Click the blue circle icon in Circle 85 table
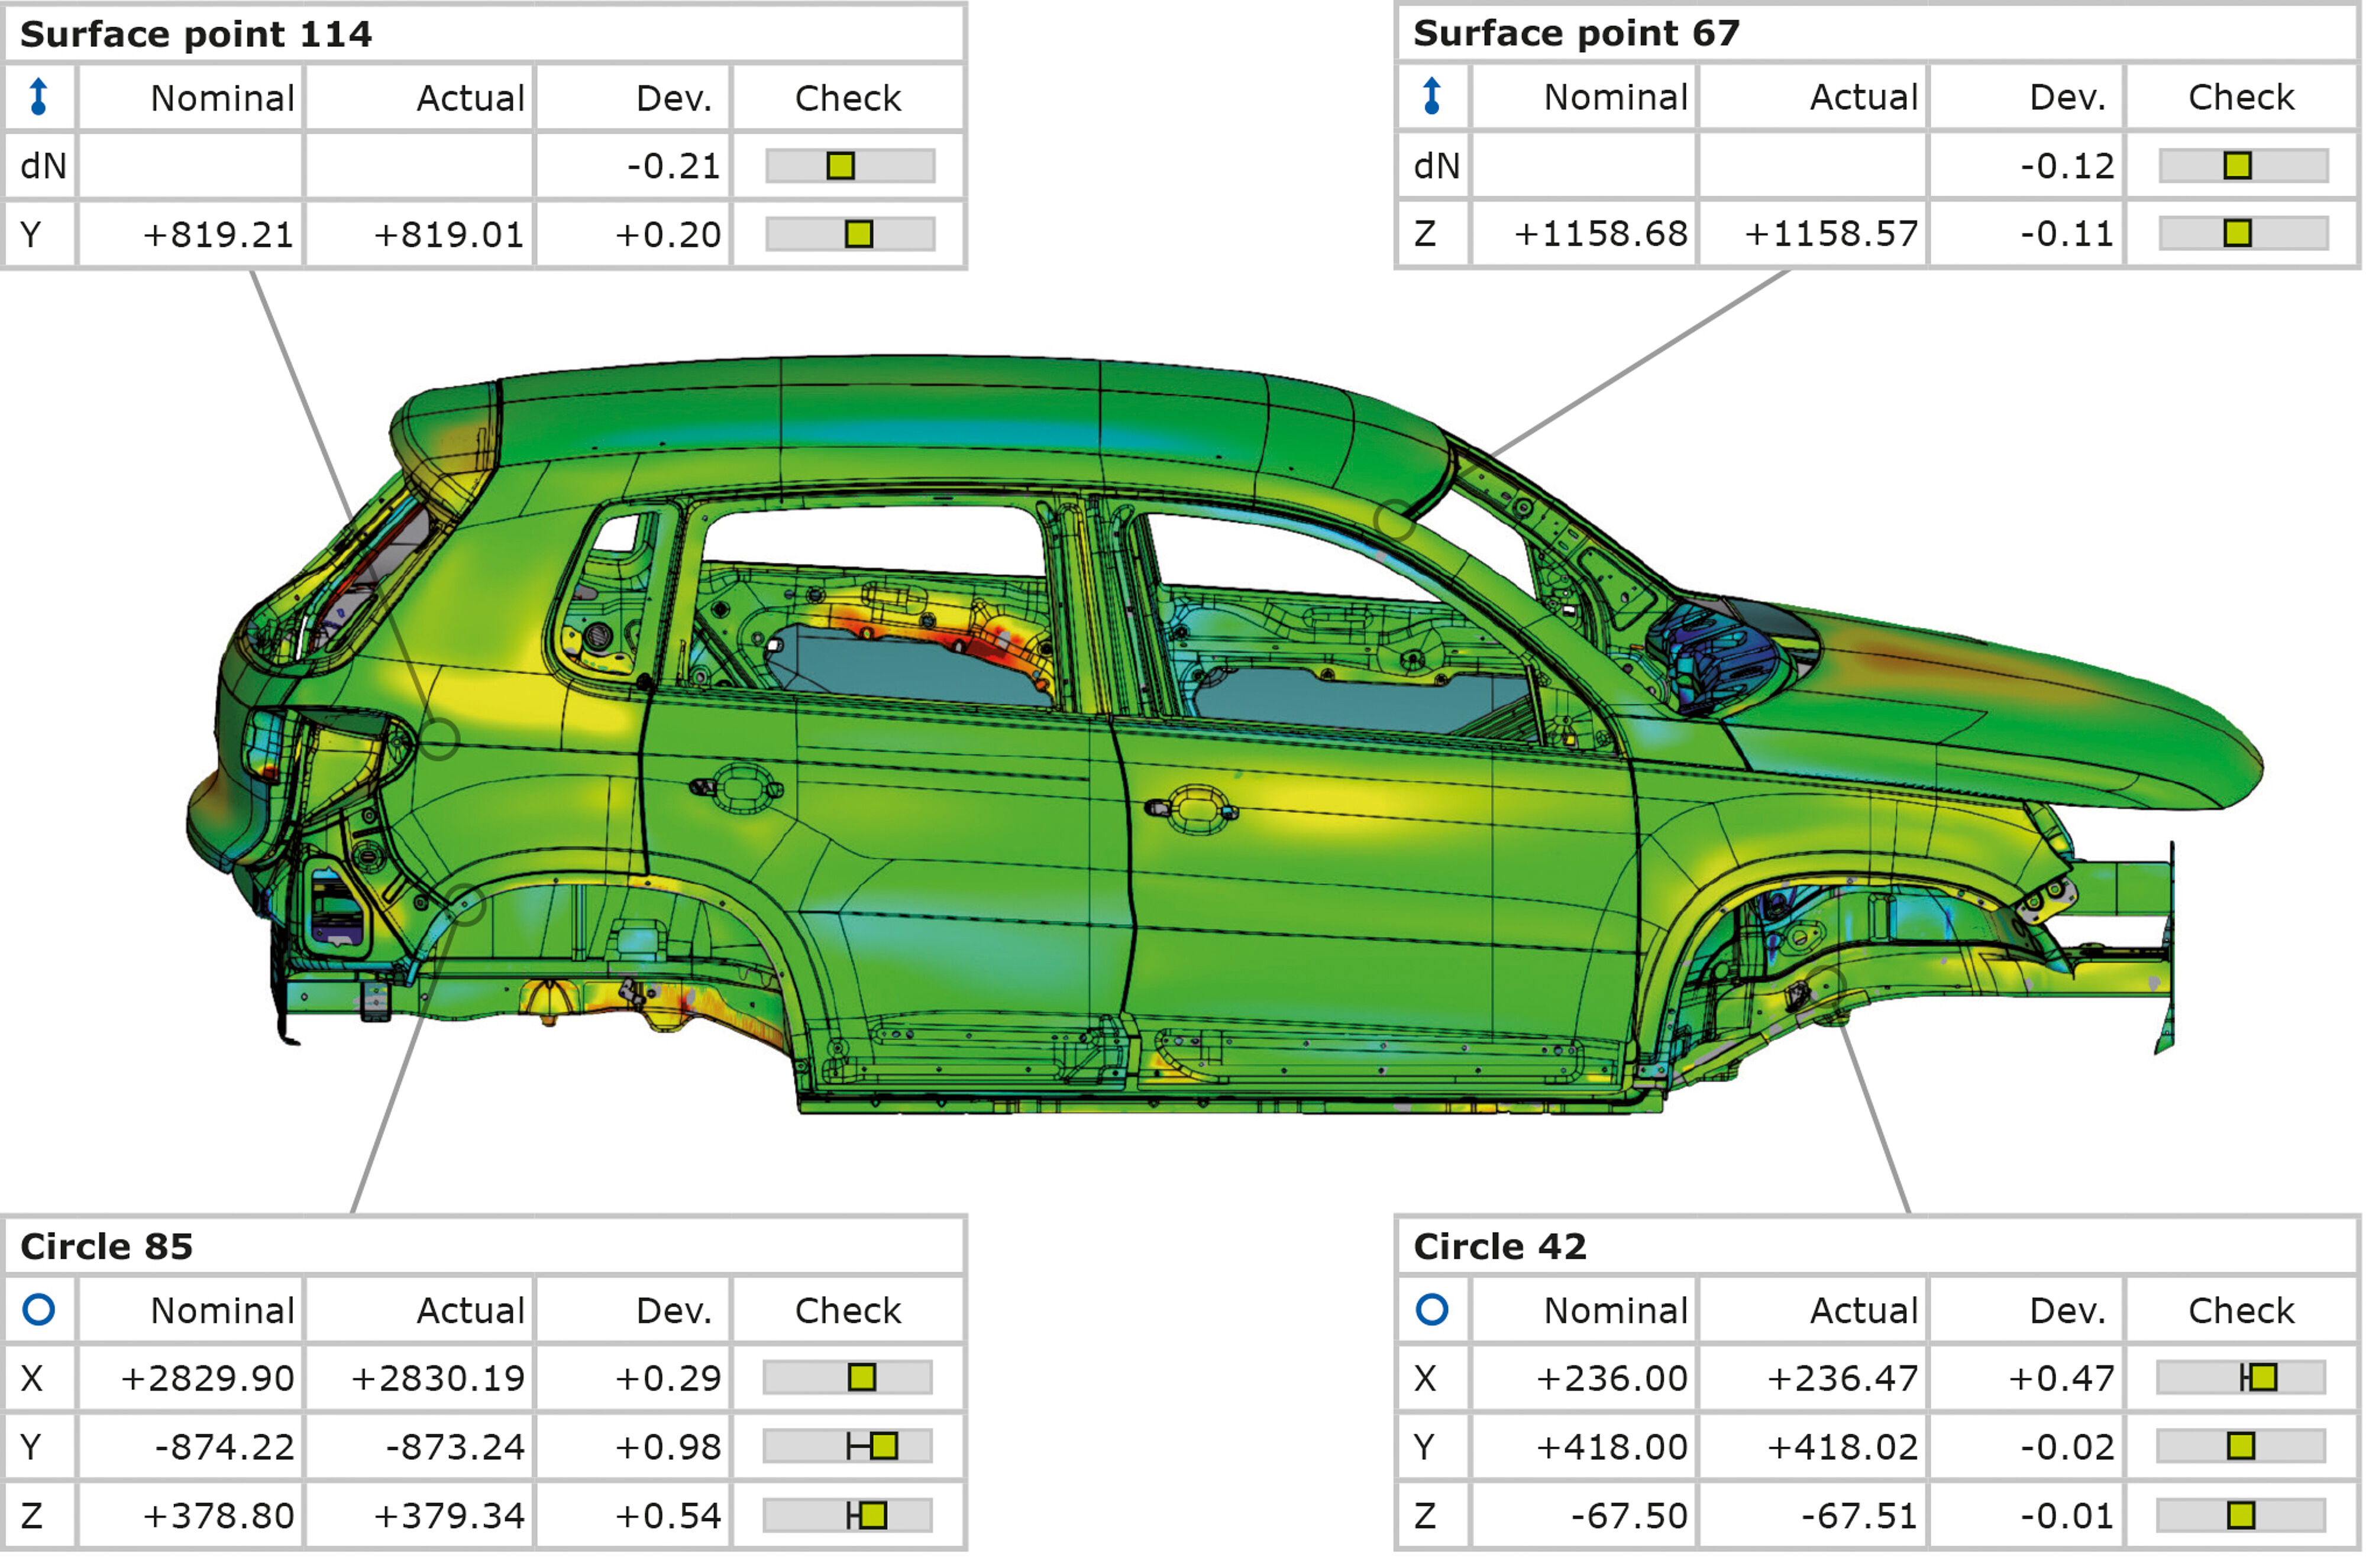The height and width of the screenshot is (1568, 2366). 38,1310
